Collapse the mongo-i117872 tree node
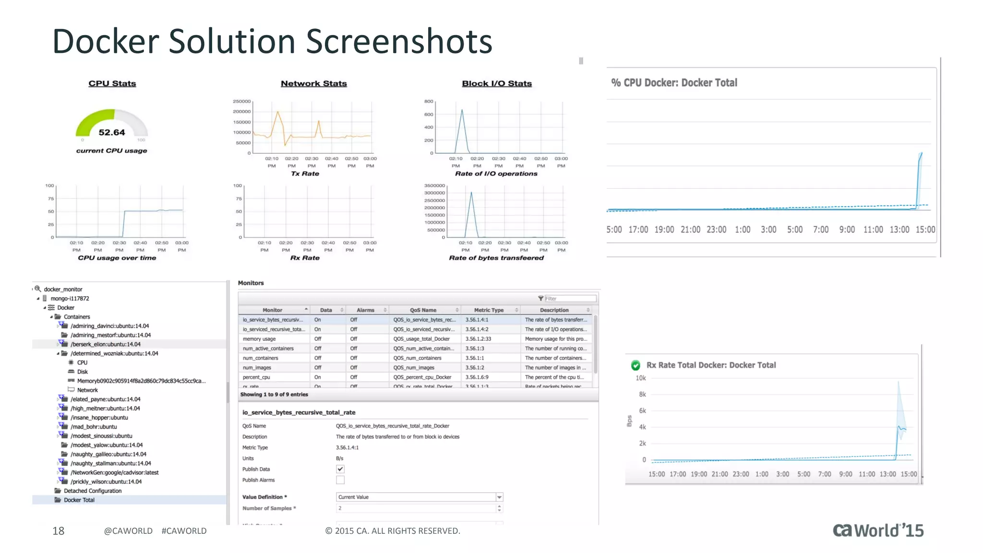This screenshot has width=983, height=553. tap(38, 299)
